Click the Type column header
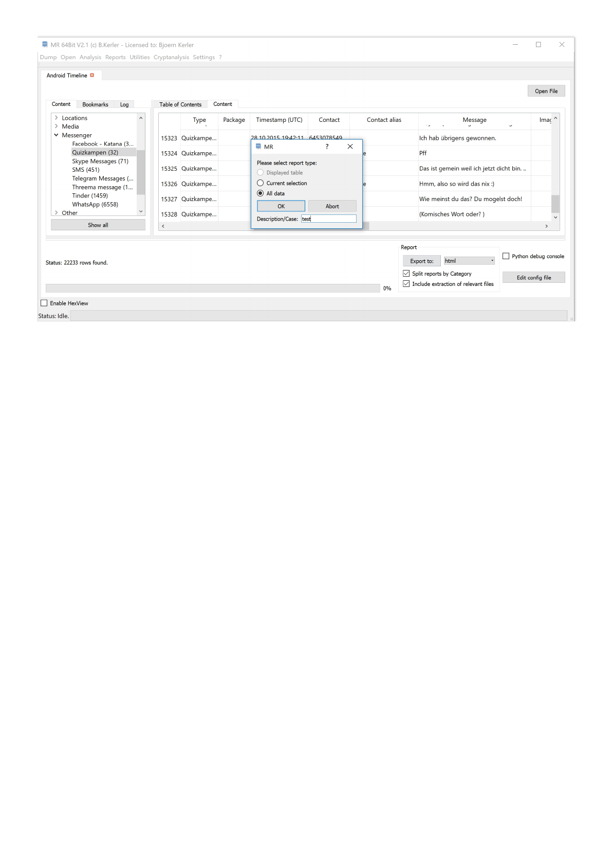Image resolution: width=612 pixels, height=866 pixels. [199, 120]
